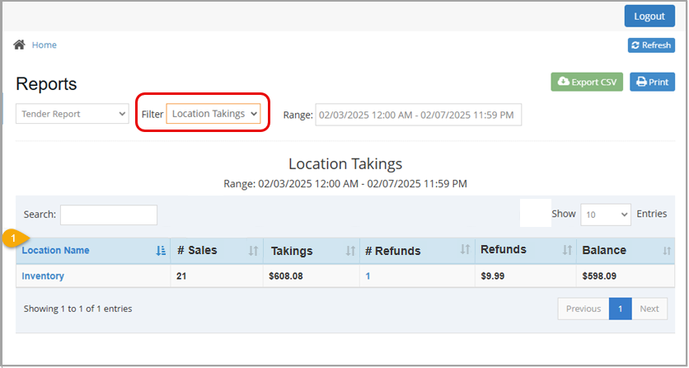Click the Refresh button
689x368 pixels.
651,45
